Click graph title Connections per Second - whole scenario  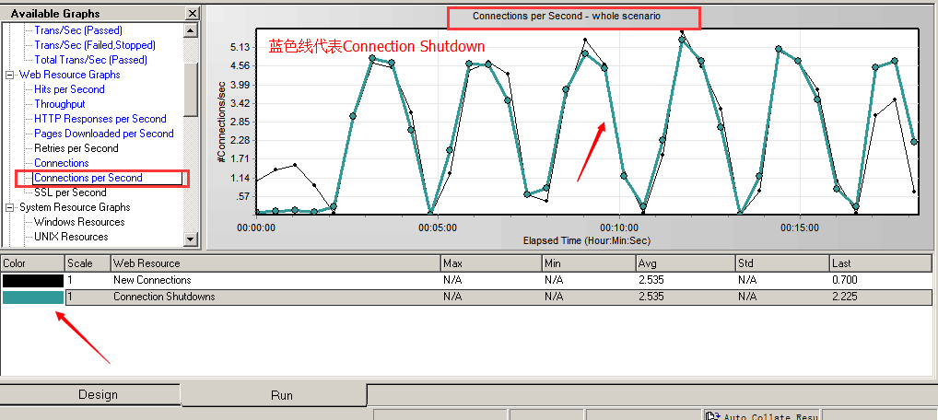(567, 17)
